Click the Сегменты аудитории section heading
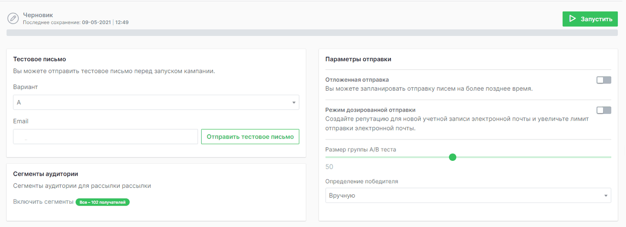This screenshot has height=227, width=626. [x=46, y=174]
